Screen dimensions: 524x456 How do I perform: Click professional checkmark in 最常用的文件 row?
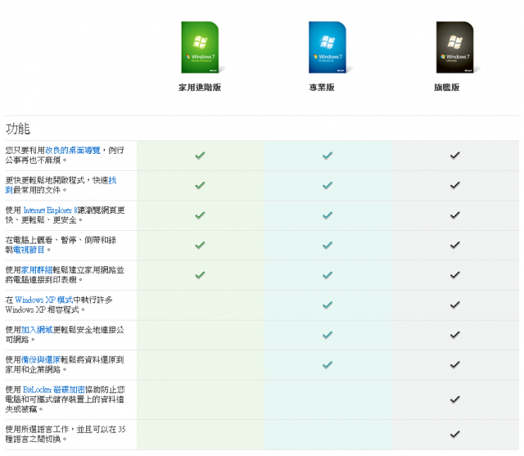pos(327,185)
